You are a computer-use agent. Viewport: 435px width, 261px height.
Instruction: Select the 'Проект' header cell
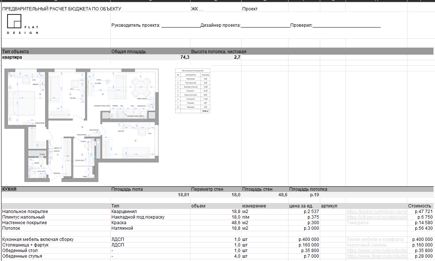pos(250,9)
